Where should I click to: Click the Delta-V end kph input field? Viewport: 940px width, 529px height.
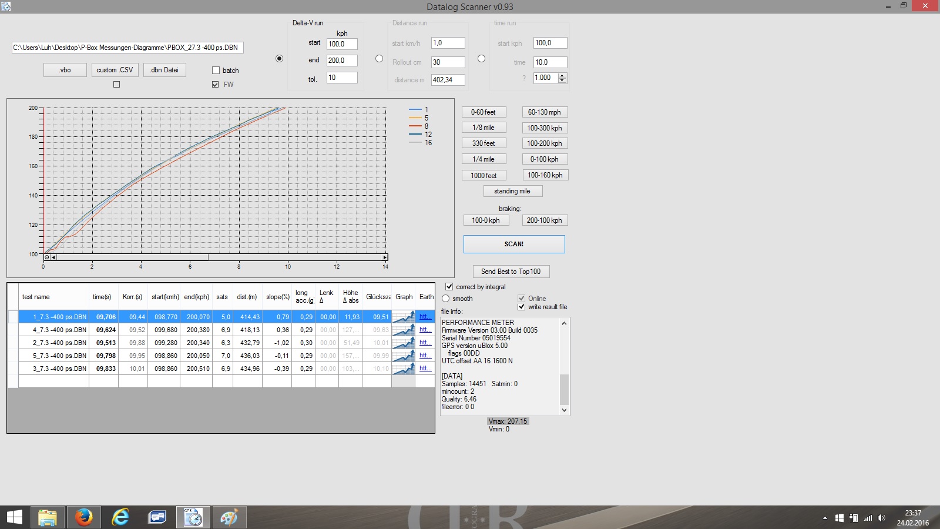(x=342, y=61)
